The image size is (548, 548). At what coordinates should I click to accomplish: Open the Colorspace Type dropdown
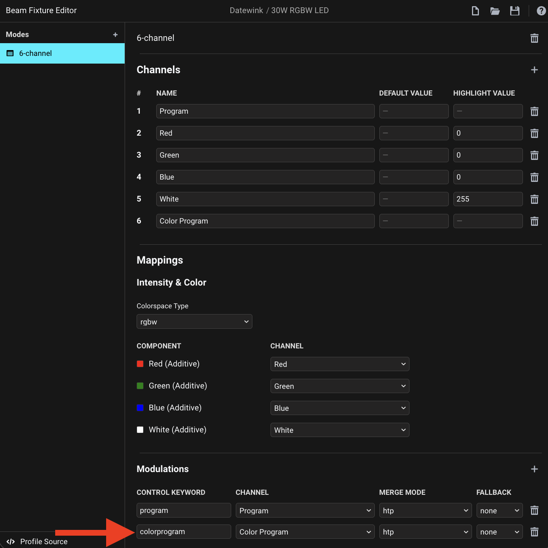pyautogui.click(x=194, y=322)
